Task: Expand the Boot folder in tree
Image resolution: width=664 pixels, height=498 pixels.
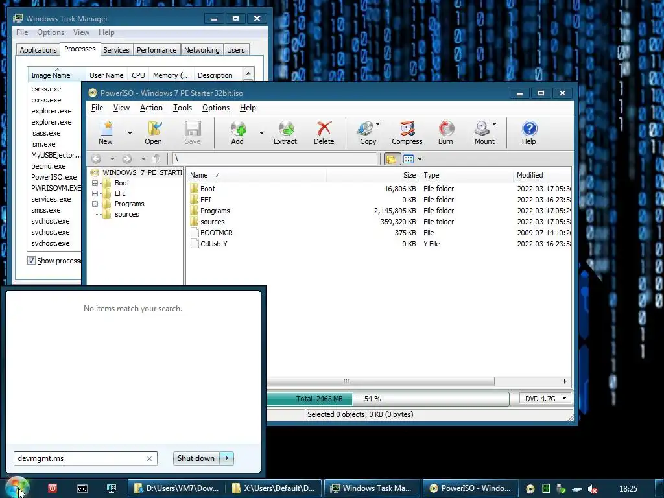Action: [95, 183]
